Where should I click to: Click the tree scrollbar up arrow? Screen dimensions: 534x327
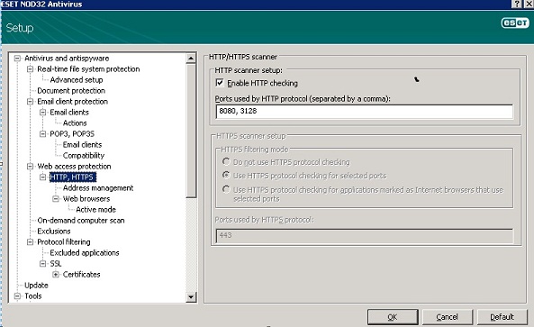pyautogui.click(x=191, y=59)
